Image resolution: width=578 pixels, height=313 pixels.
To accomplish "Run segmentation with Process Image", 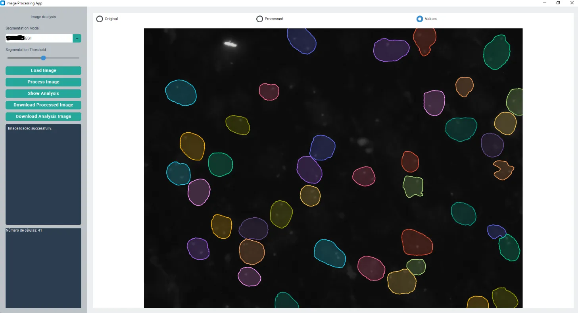I will click(x=43, y=82).
